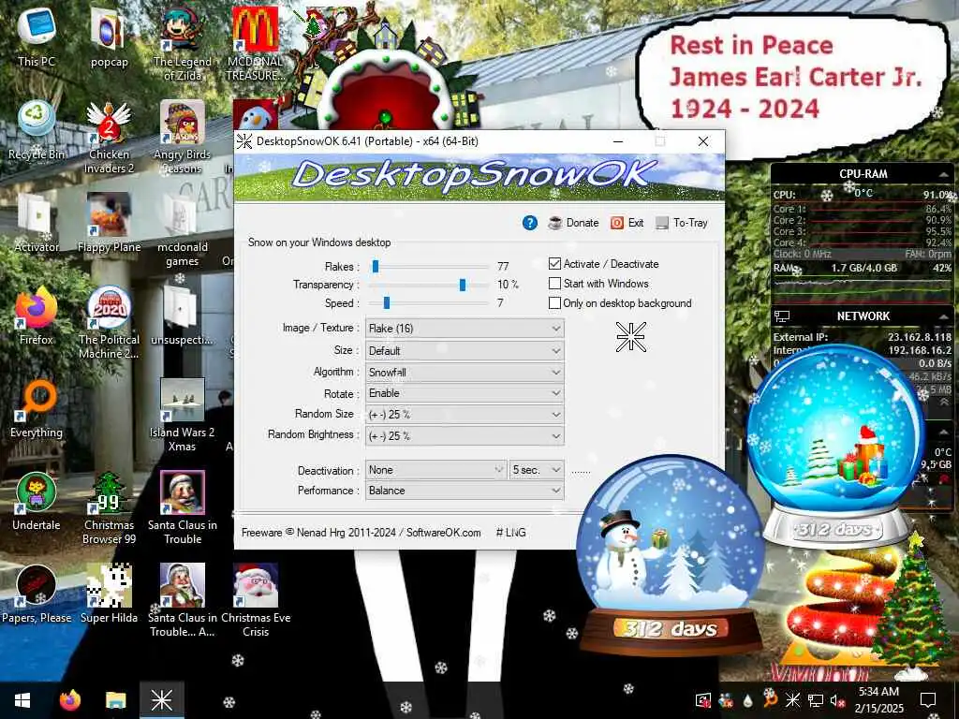Check Only on desktop background option

pos(554,302)
